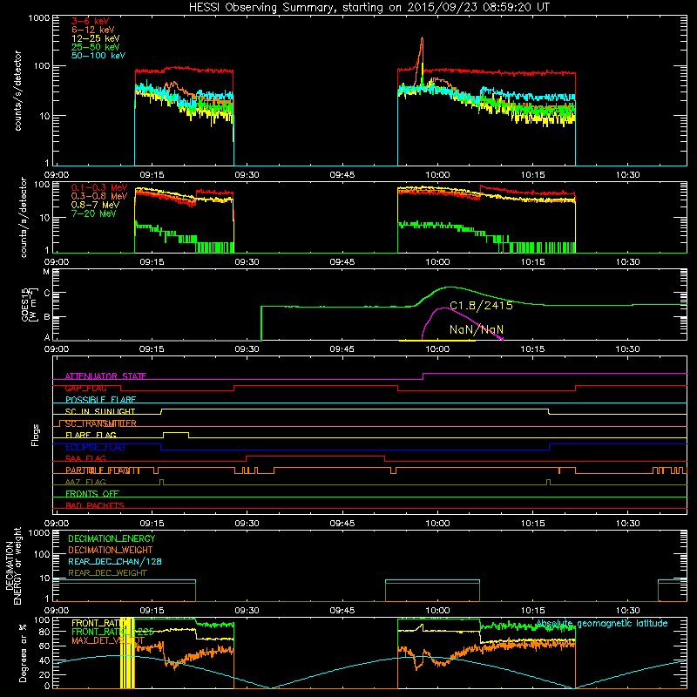Select the ECLIPSE_FLAG label
This screenshot has width=697, height=697.
[95, 447]
